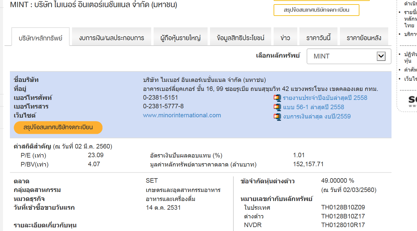Open the ผู้ถือหุ้นรายใหญ่ tab
The height and width of the screenshot is (231, 417).
[181, 37]
